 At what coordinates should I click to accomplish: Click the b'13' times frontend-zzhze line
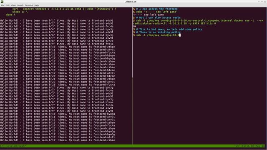click(58, 122)
